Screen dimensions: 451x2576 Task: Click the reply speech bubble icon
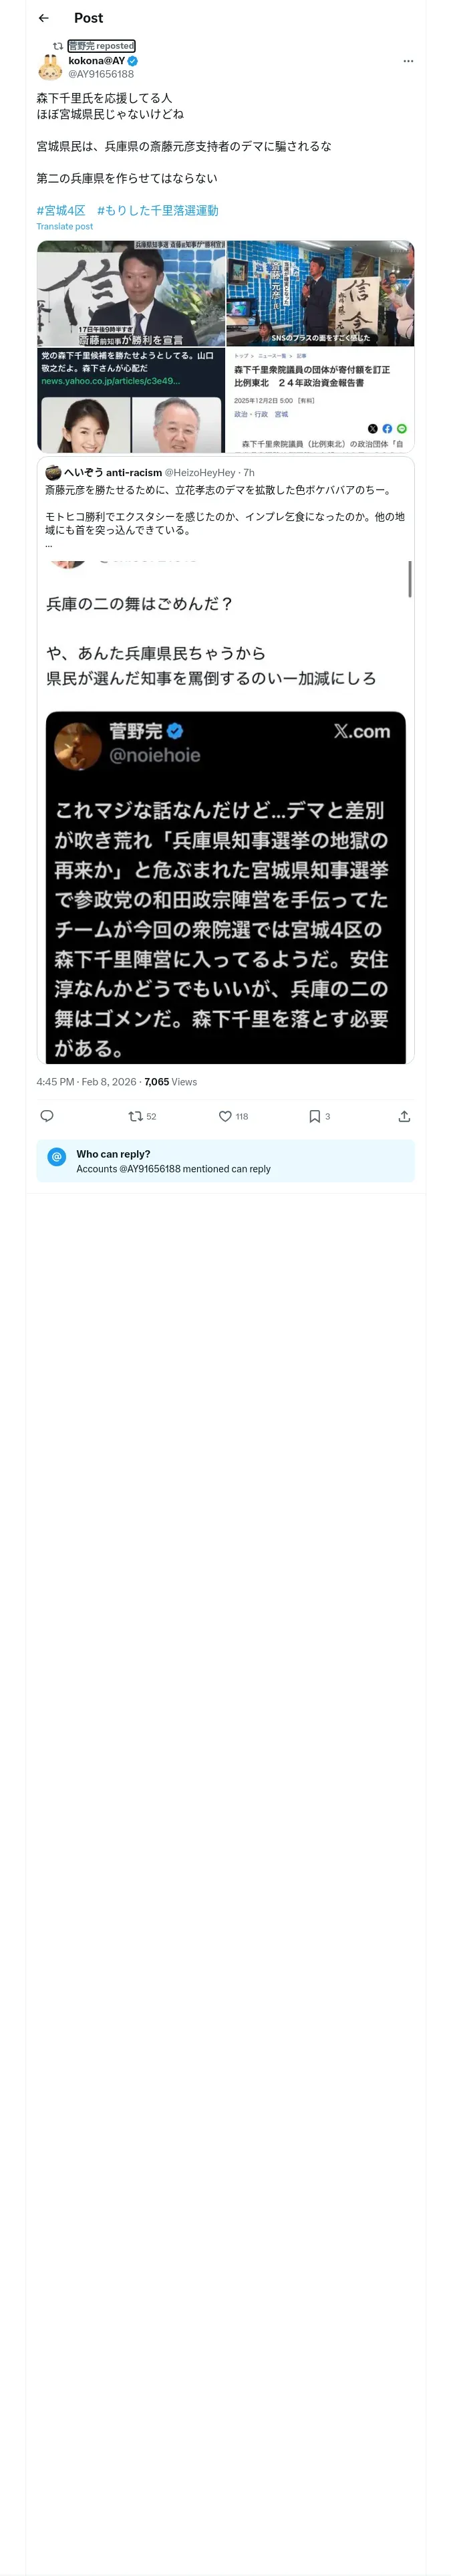tap(47, 1116)
